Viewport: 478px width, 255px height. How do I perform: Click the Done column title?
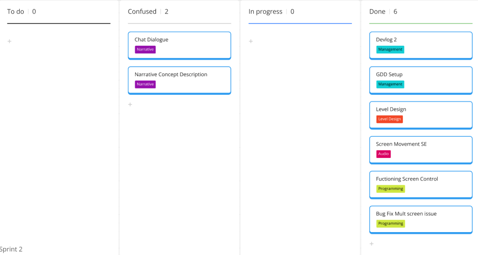click(x=377, y=12)
